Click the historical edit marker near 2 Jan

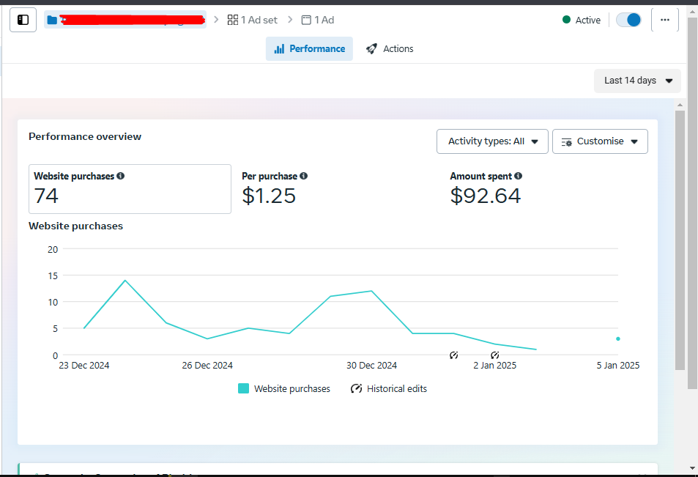pyautogui.click(x=495, y=355)
